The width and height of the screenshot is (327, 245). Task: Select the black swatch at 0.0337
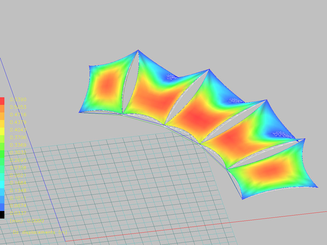2,214
